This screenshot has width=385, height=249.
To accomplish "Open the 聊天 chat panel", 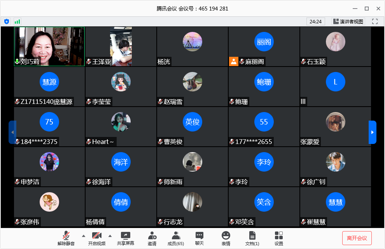I will (199, 238).
